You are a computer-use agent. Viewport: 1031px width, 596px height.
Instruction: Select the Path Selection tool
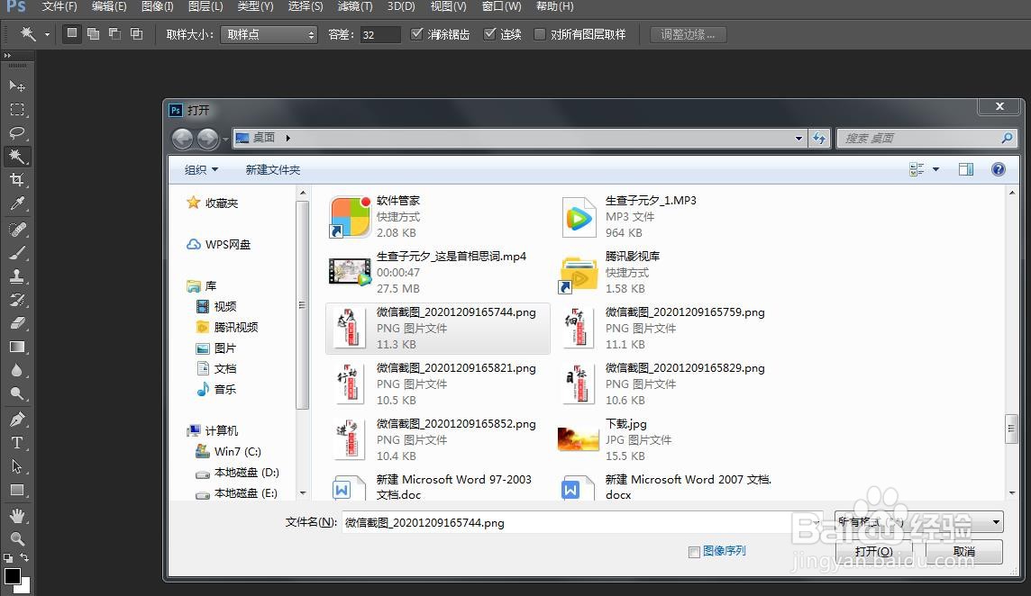point(17,466)
